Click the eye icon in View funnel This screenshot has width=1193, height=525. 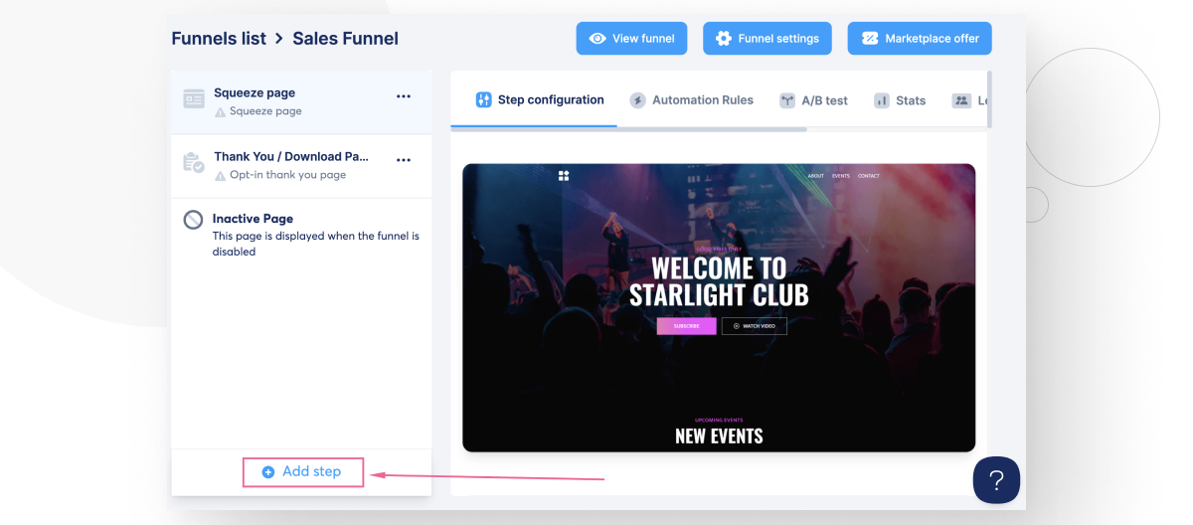pos(597,39)
